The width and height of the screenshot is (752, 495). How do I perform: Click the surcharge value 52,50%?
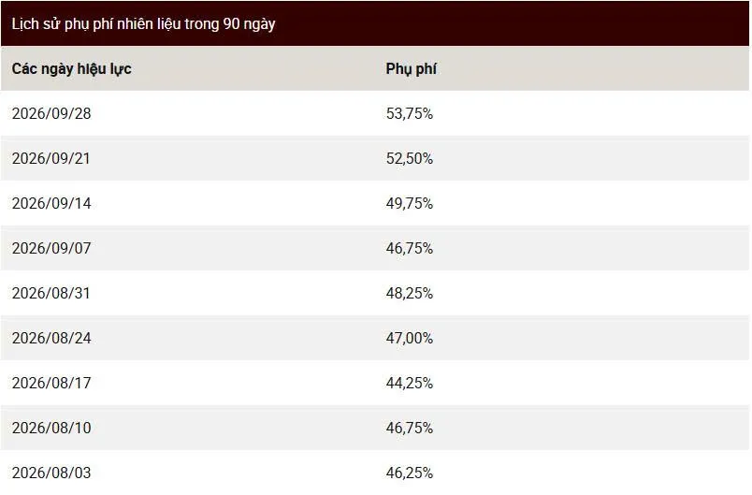click(x=410, y=159)
